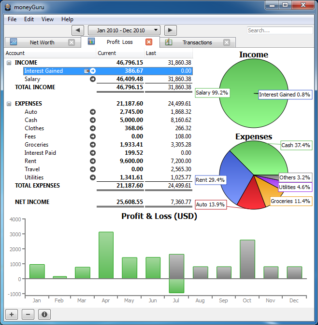The image size is (318, 325).
Task: Click the arrow icon next to Rent
Action: click(93, 161)
